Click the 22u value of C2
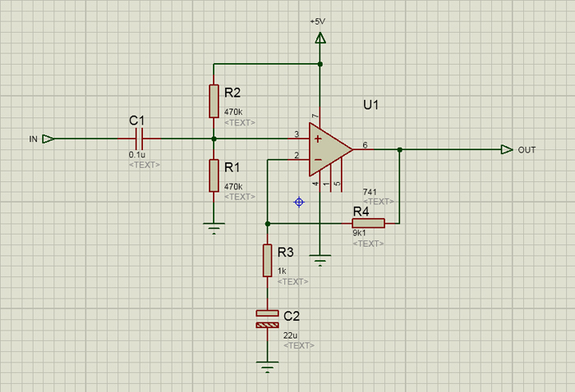 click(290, 335)
